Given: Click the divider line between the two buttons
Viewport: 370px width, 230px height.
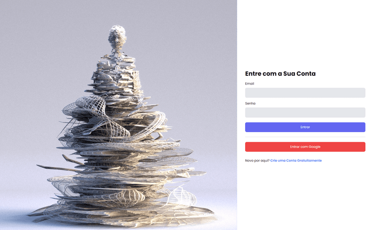Looking at the screenshot, I should click(305, 137).
